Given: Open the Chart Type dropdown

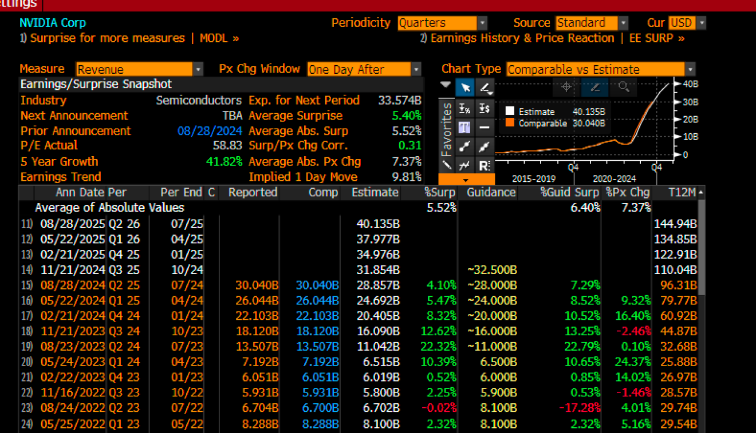Looking at the screenshot, I should point(601,69).
